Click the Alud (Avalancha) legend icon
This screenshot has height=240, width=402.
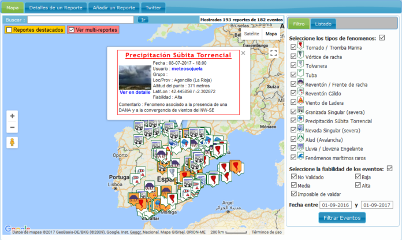click(300, 138)
